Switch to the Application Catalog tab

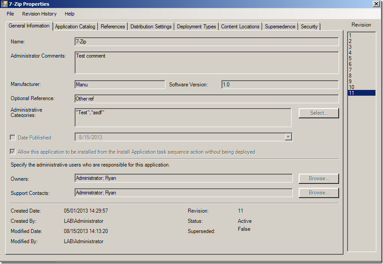click(x=75, y=27)
